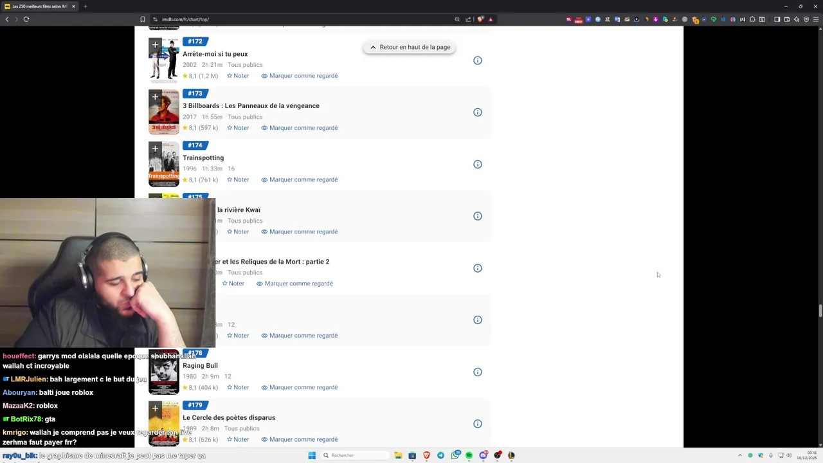Add Le Cercle des poètes disparus to watchlist

(x=155, y=408)
